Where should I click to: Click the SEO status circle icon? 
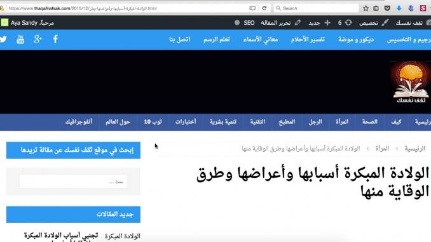pyautogui.click(x=237, y=23)
